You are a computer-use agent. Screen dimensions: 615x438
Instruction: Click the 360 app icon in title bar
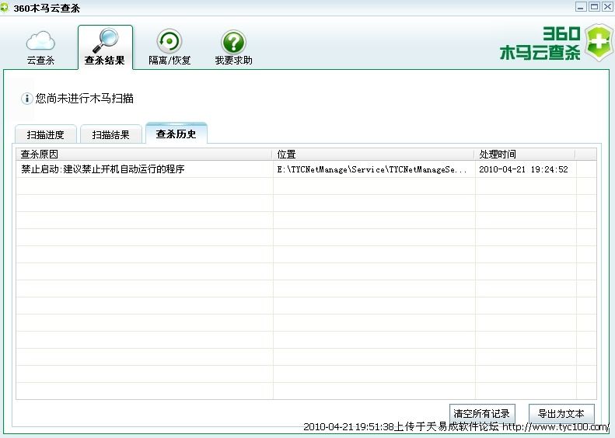(5, 8)
